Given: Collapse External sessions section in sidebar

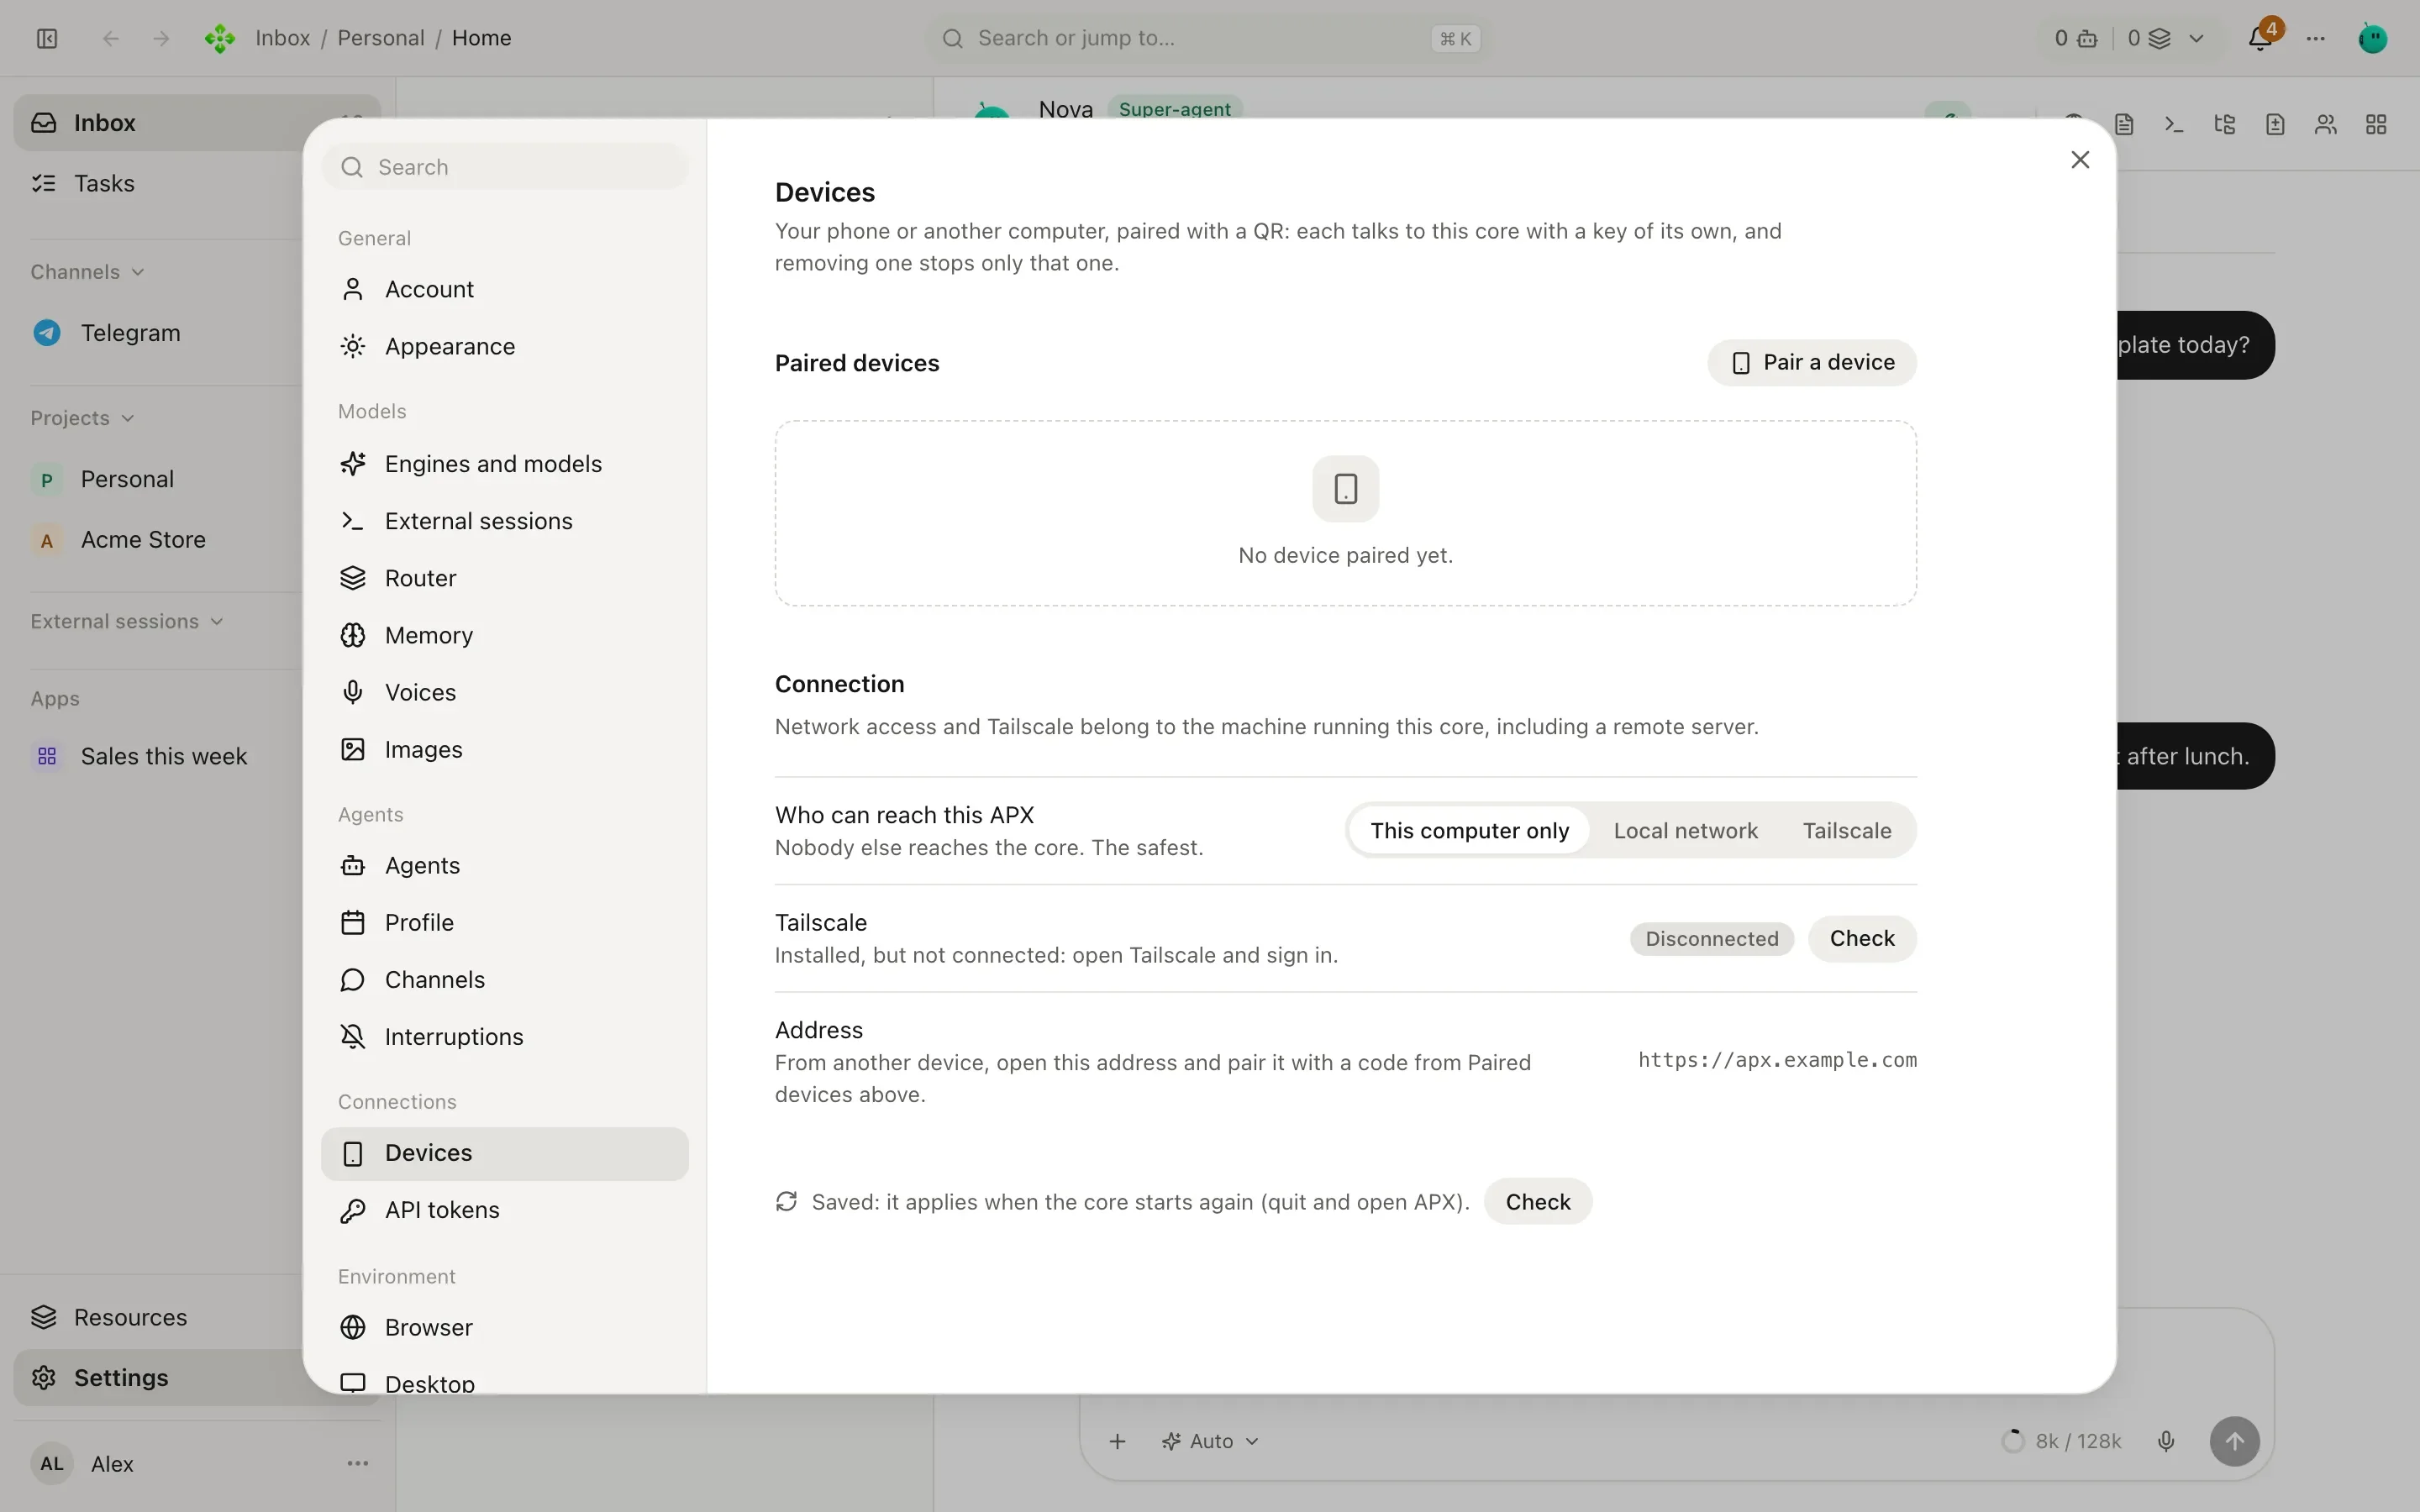Looking at the screenshot, I should (x=127, y=621).
